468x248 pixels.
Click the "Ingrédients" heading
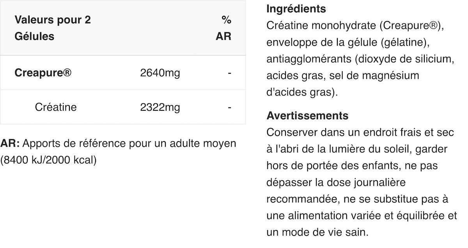click(x=296, y=9)
